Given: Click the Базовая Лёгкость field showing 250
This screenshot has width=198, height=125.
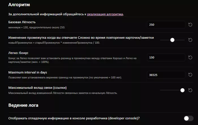Looking at the screenshot, I should (166, 25).
